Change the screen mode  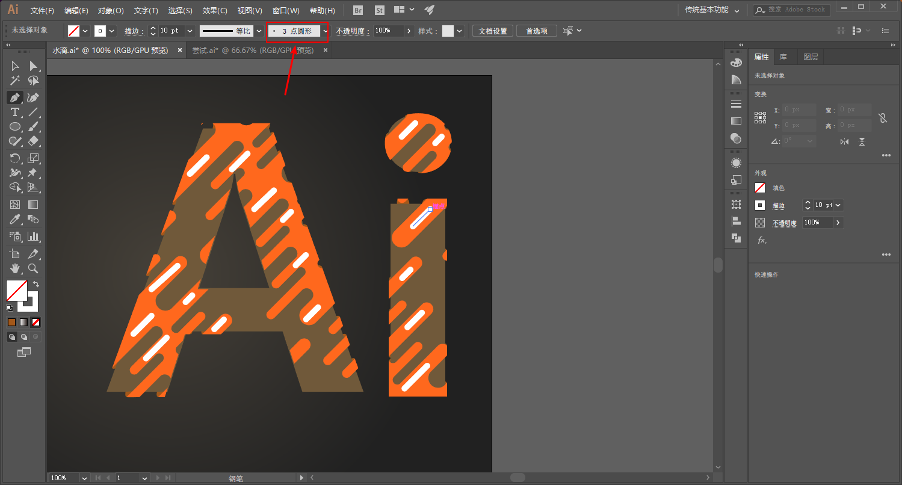tap(24, 352)
